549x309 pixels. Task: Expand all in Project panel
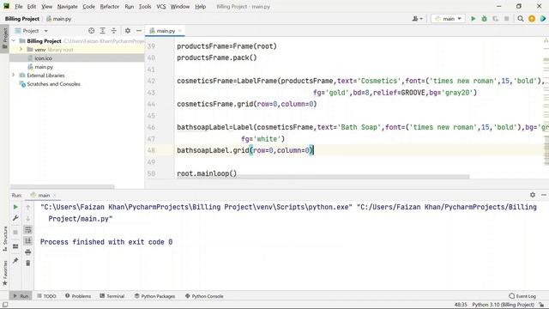[103, 31]
